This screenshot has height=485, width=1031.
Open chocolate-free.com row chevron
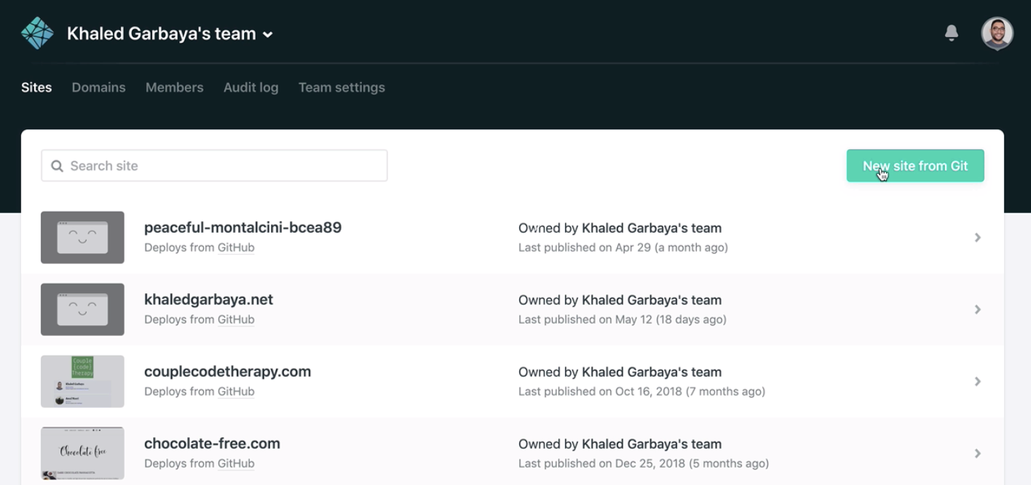coord(977,454)
